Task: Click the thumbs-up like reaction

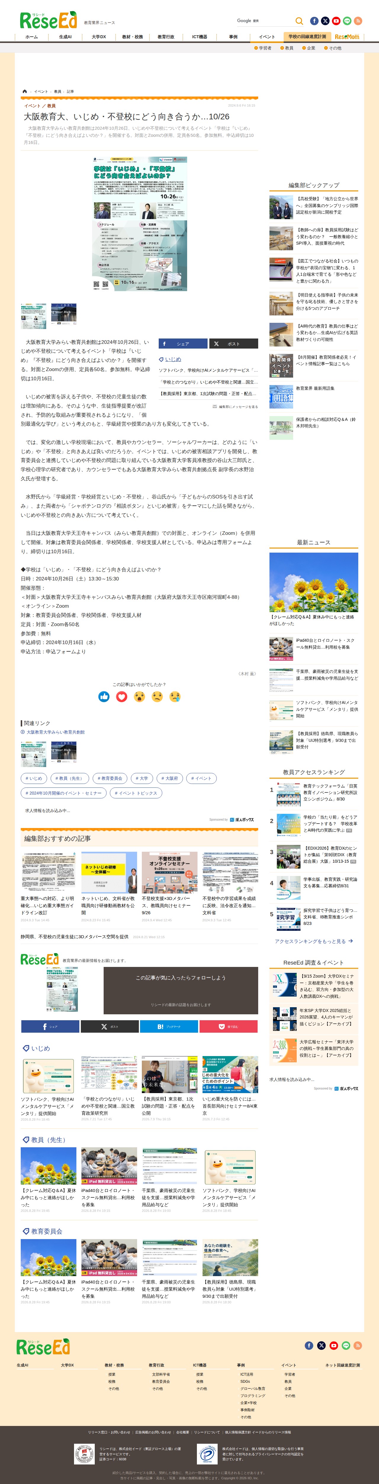Action: 104,697
